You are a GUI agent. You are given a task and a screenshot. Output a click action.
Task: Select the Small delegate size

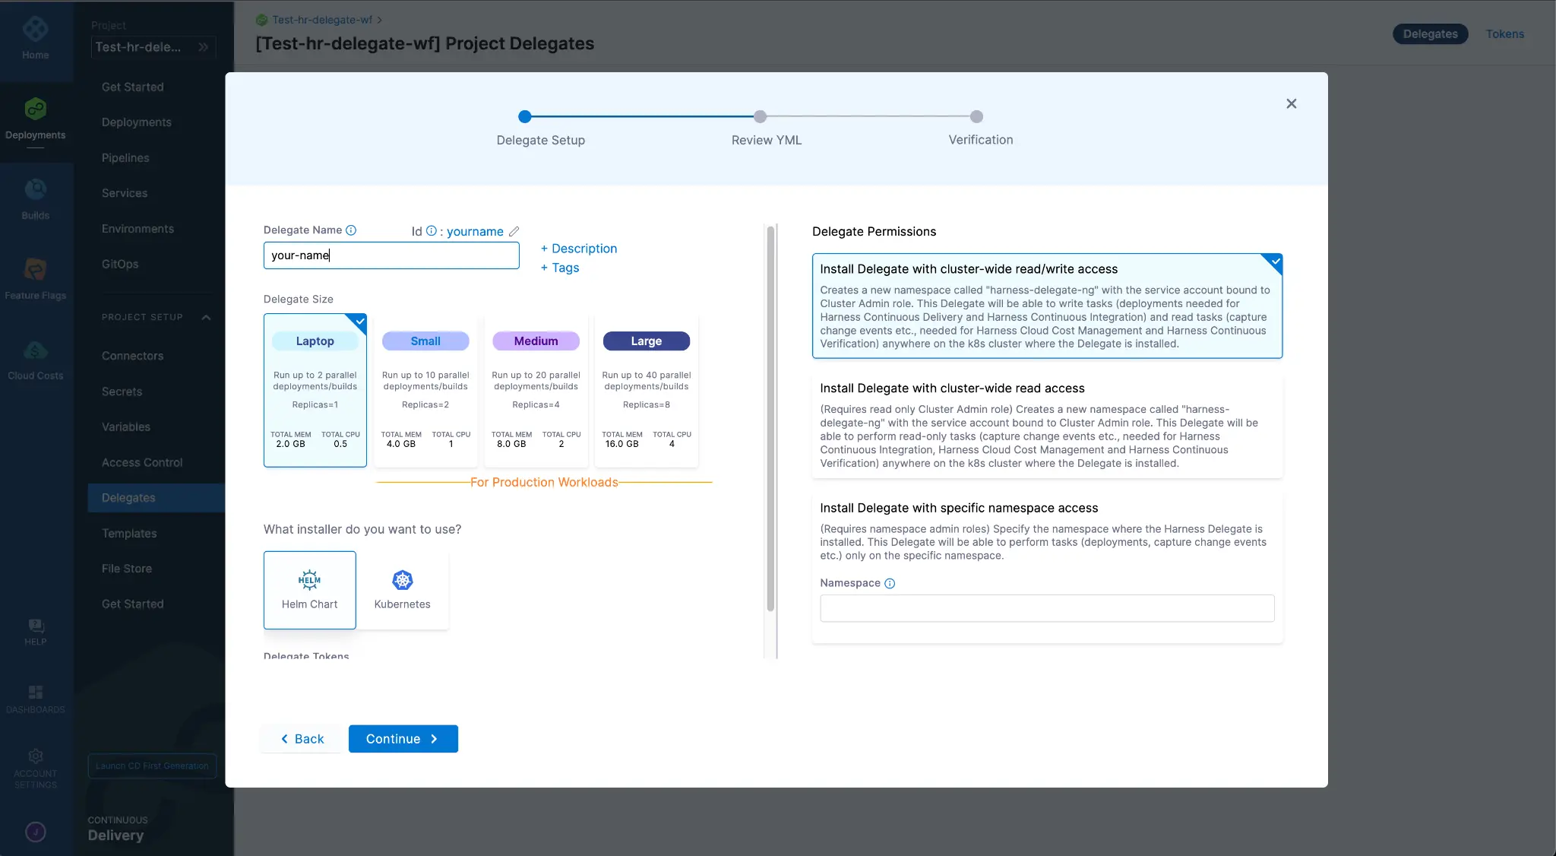[x=425, y=392]
